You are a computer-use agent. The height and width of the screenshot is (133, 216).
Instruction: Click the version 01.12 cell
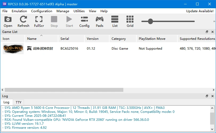[x=91, y=49]
